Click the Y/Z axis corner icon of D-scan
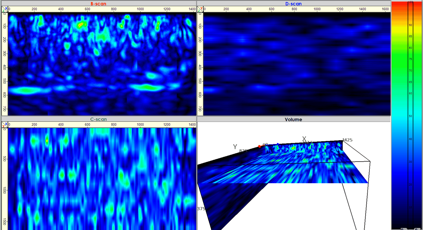 point(200,9)
